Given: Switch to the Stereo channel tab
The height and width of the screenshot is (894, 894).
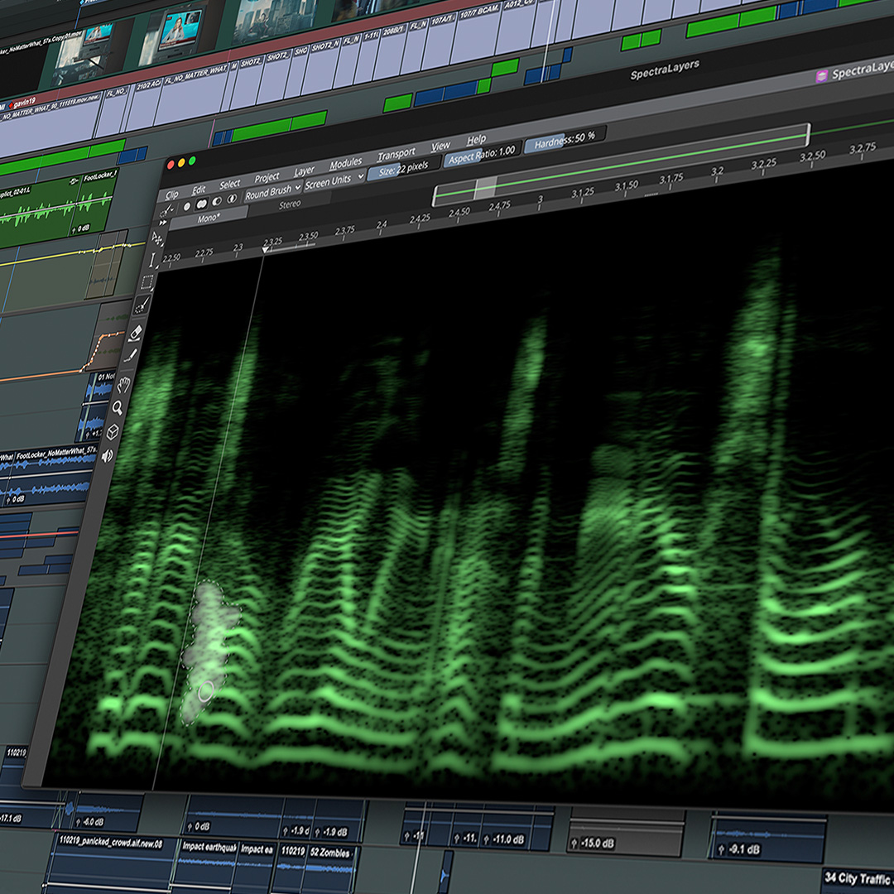Looking at the screenshot, I should coord(290,204).
